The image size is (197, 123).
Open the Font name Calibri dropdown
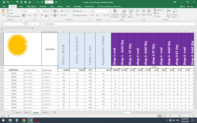pyautogui.click(x=36, y=11)
